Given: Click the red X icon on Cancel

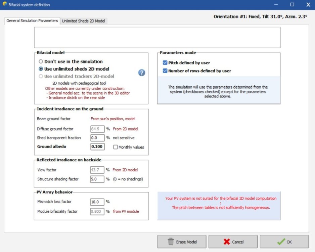Looking at the screenshot, I should point(227,242).
